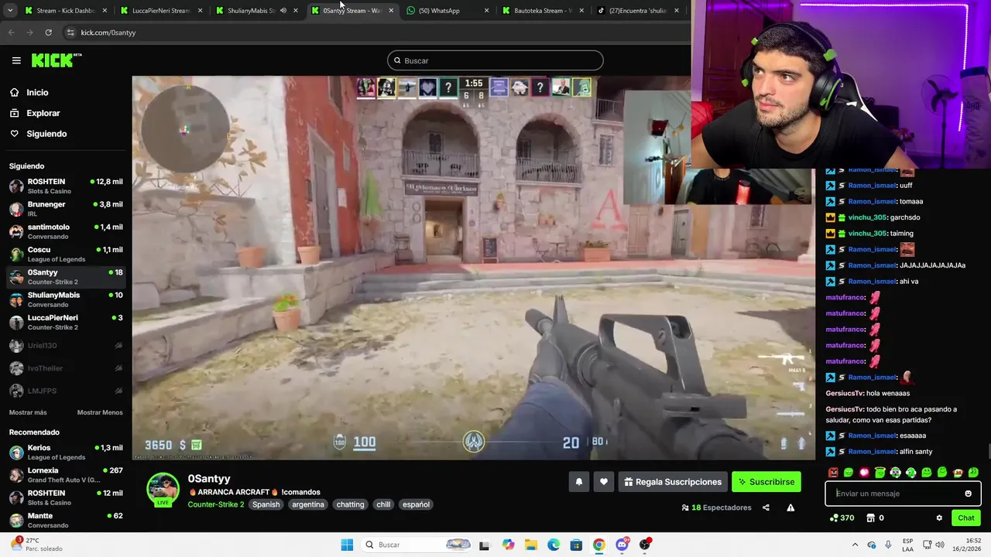Pick the angry red emote in chat bar
Screen dimensions: 991x557
point(833,472)
